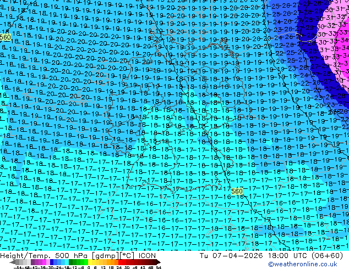This screenshot has height=269, width=349.
Task: Click the '-54' legend scale value
Action: [18, 267]
